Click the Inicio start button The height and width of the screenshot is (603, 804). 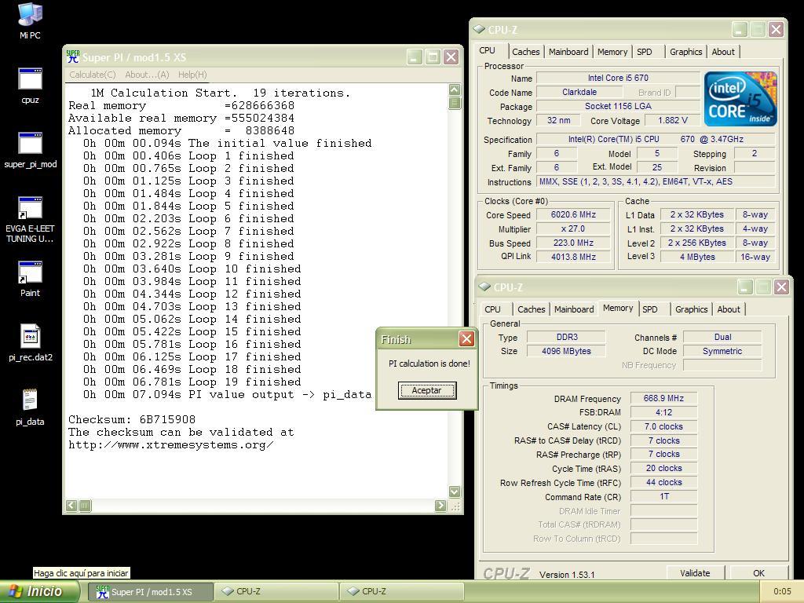pos(39,592)
